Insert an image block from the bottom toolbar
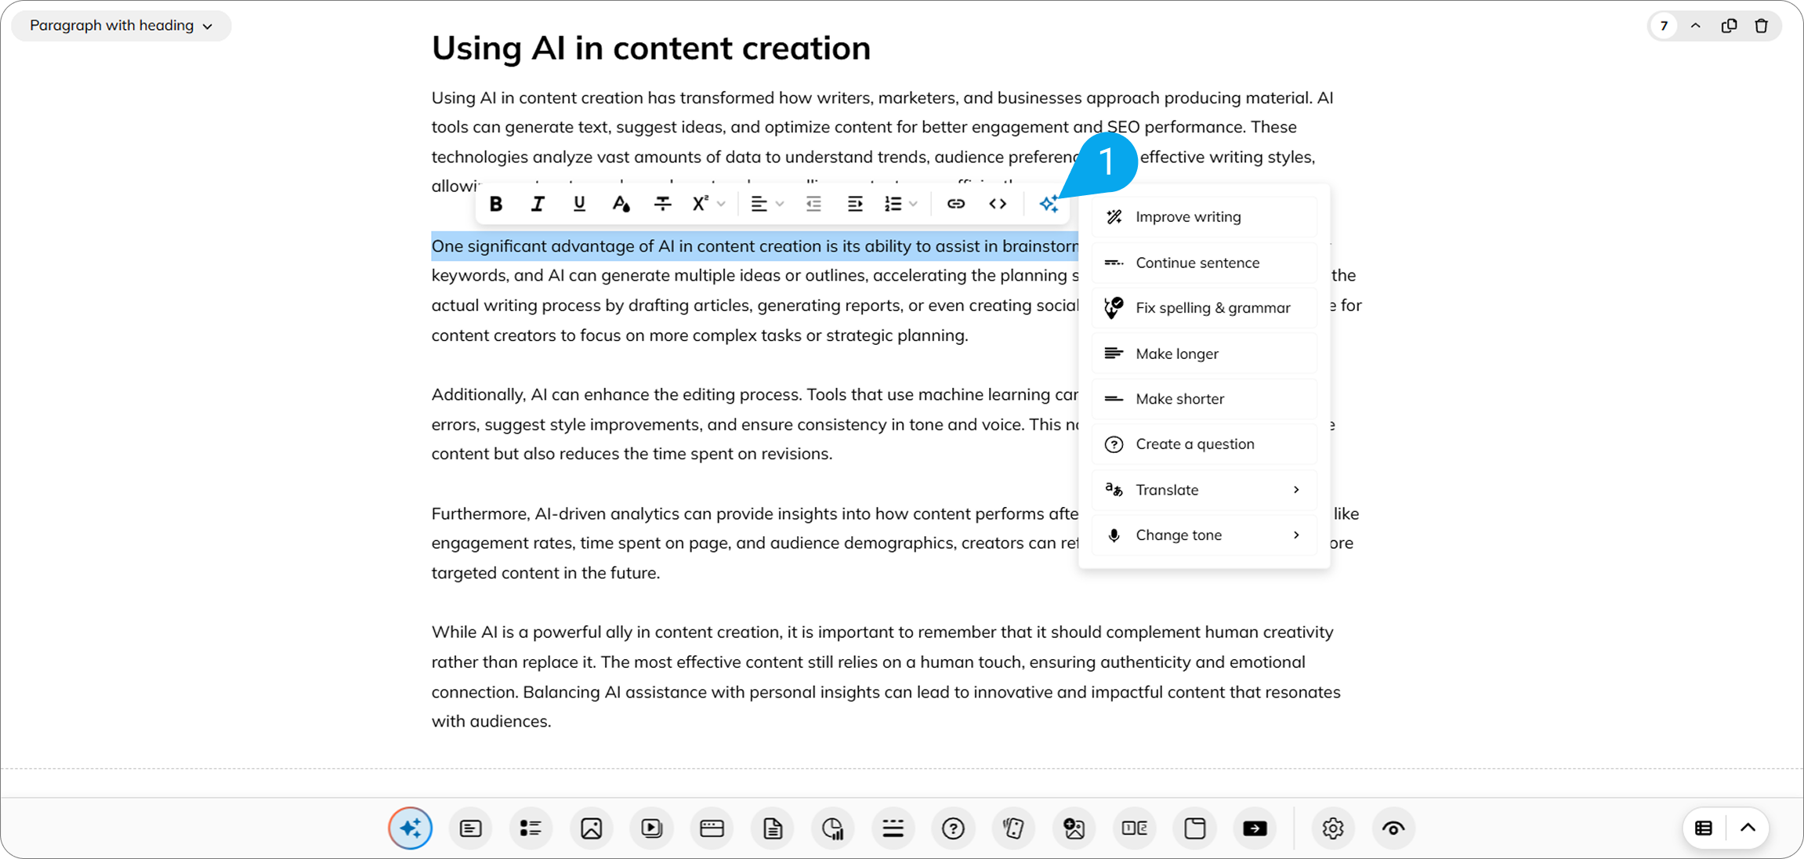The width and height of the screenshot is (1804, 859). pos(591,828)
